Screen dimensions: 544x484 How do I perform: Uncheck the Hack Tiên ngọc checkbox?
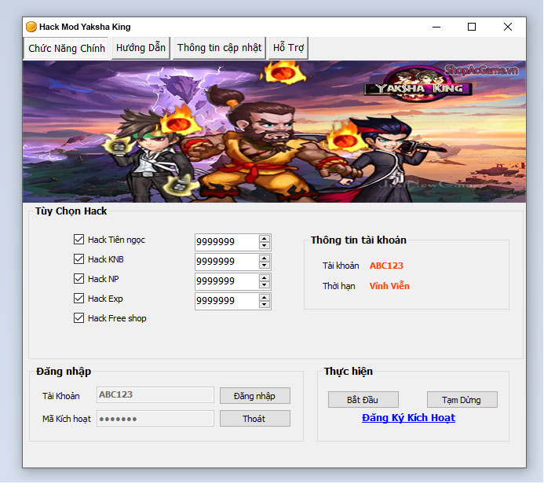[x=78, y=240]
